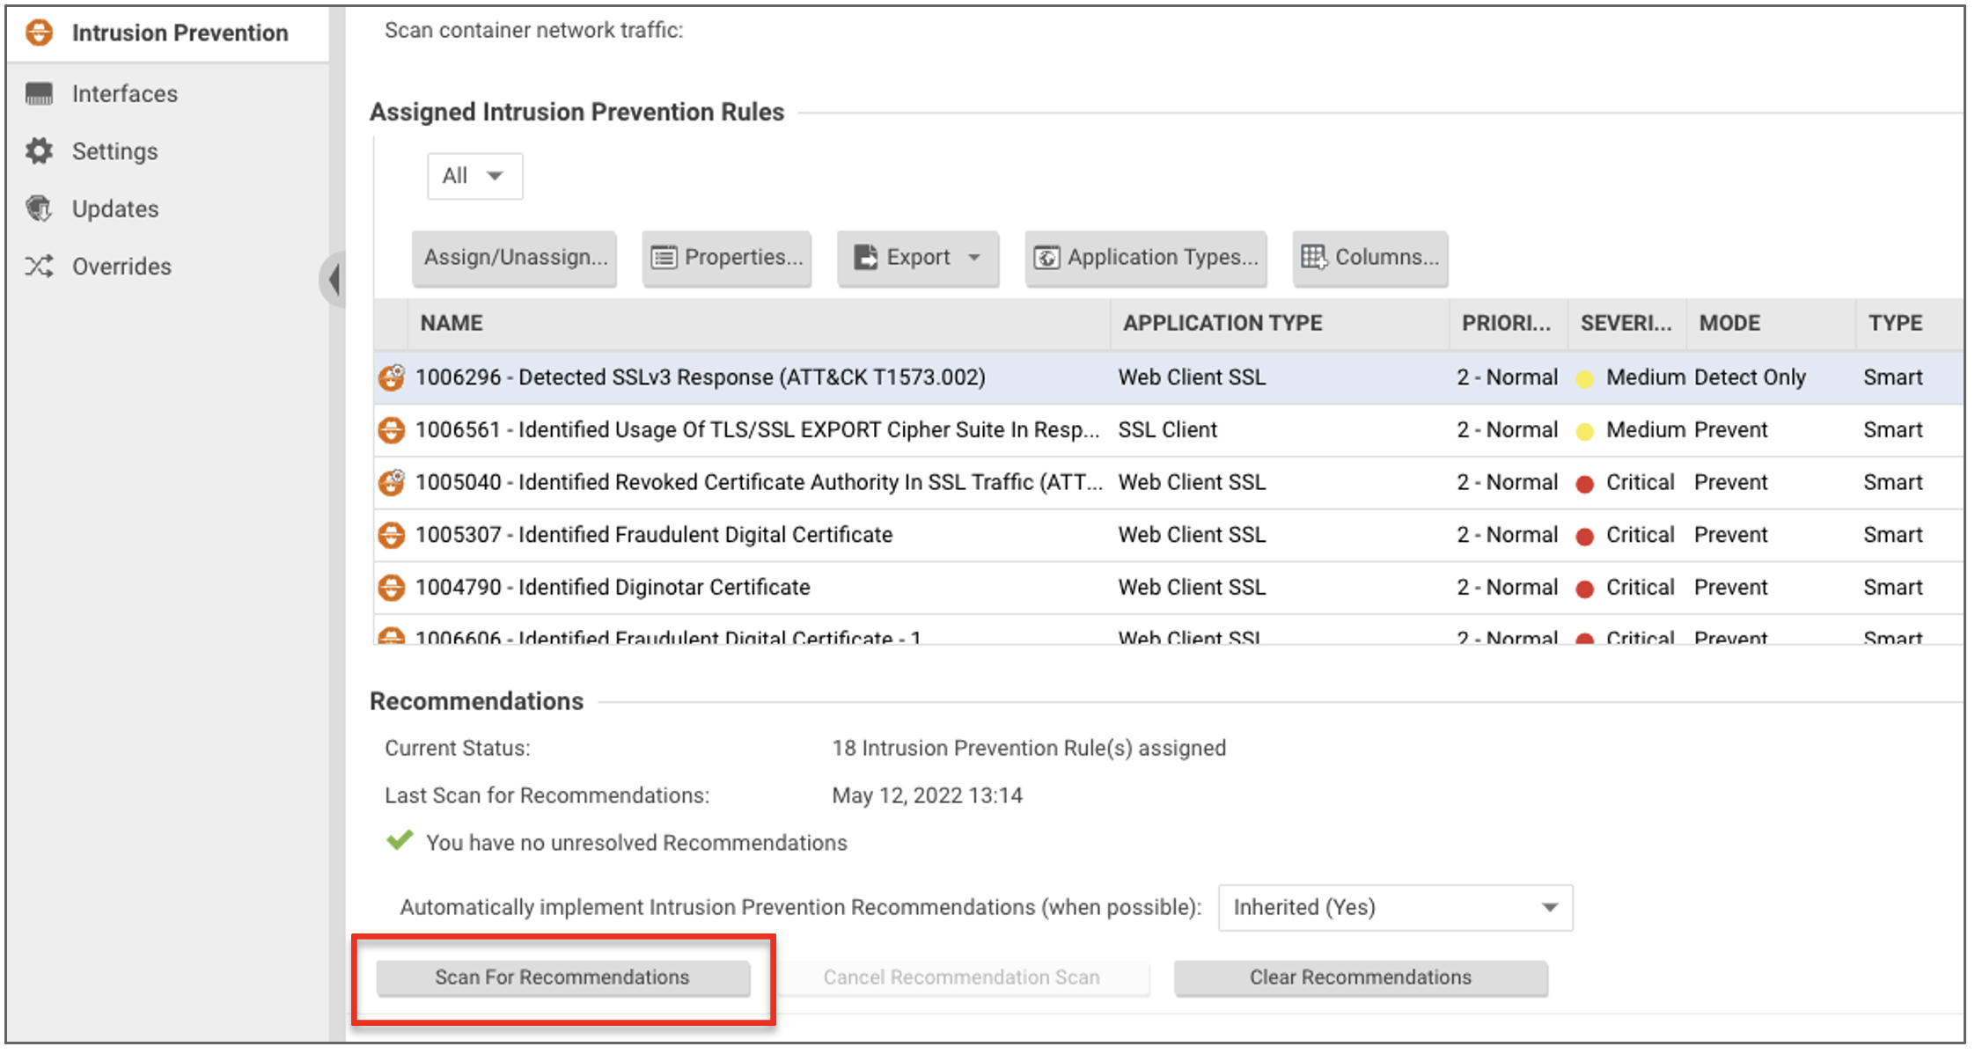
Task: Click rule icon for 1006296 Detected SSLv3 Response
Action: click(391, 377)
